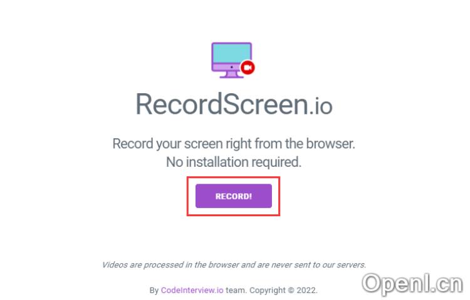Click the ".io" suffix in the heading

[x=320, y=106]
